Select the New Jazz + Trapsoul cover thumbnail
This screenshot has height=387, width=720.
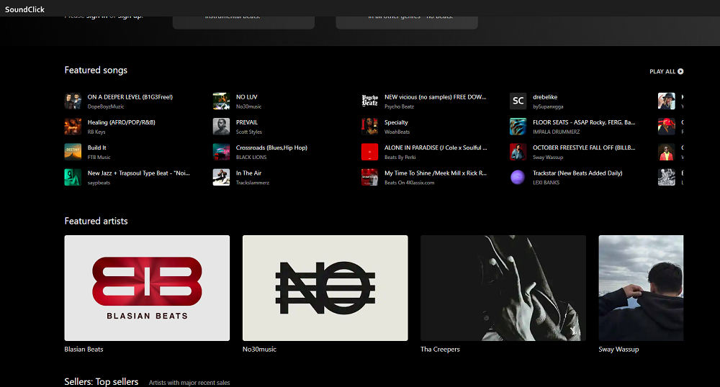pyautogui.click(x=73, y=178)
